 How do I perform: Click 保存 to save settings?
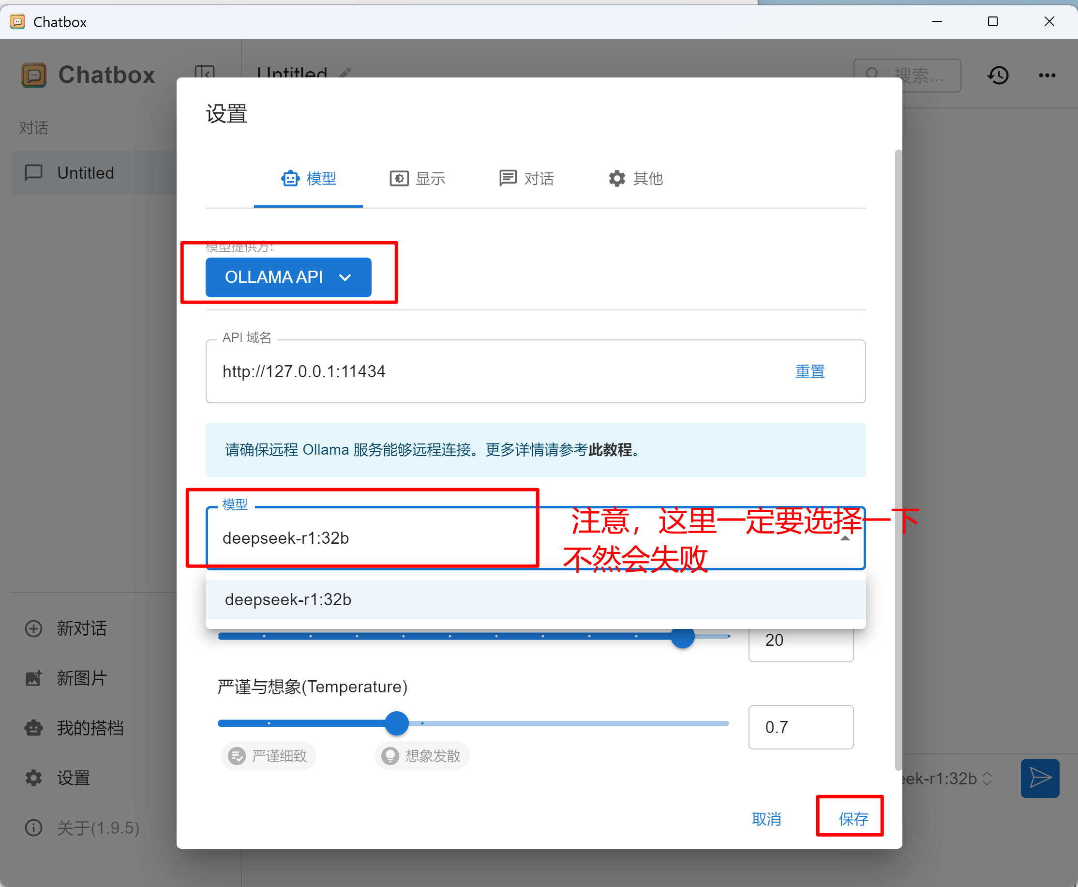point(853,819)
